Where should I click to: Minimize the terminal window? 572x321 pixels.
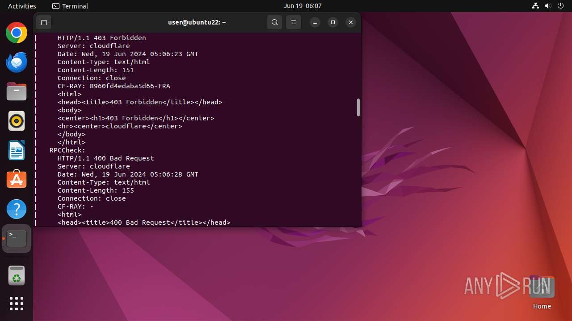point(315,22)
